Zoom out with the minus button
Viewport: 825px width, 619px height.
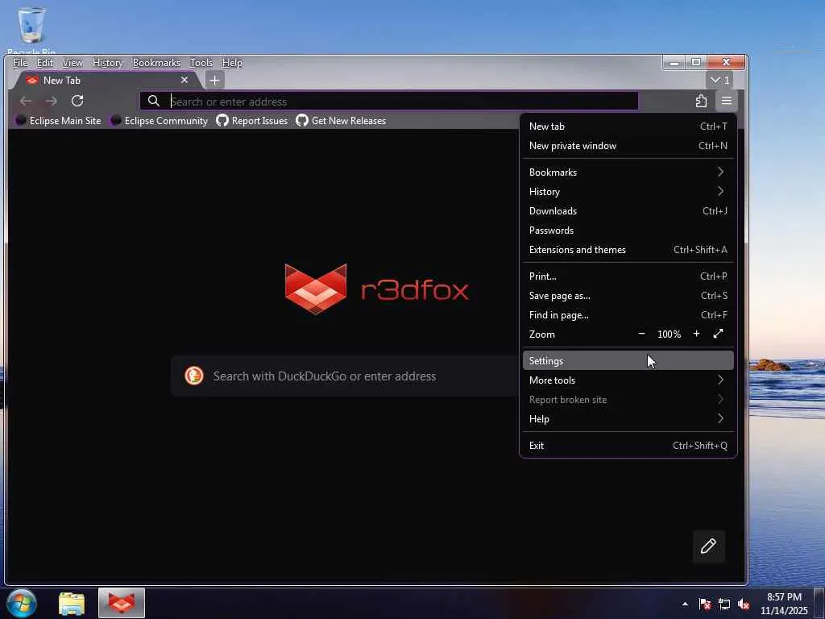point(641,334)
